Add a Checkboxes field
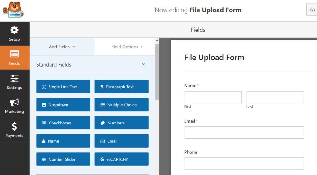 pyautogui.click(x=63, y=123)
